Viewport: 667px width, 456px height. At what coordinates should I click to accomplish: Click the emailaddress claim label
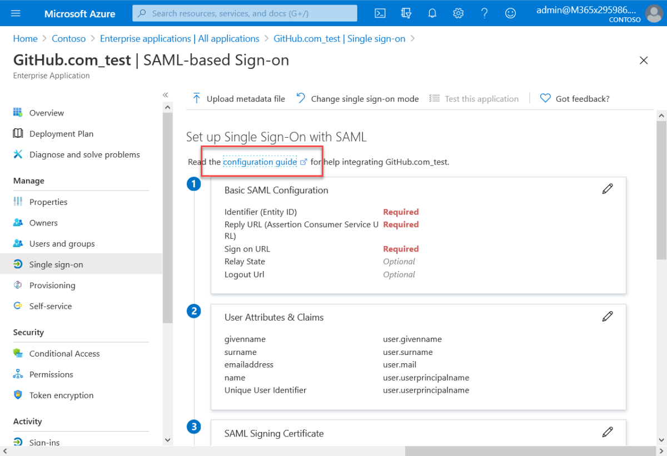tap(249, 364)
